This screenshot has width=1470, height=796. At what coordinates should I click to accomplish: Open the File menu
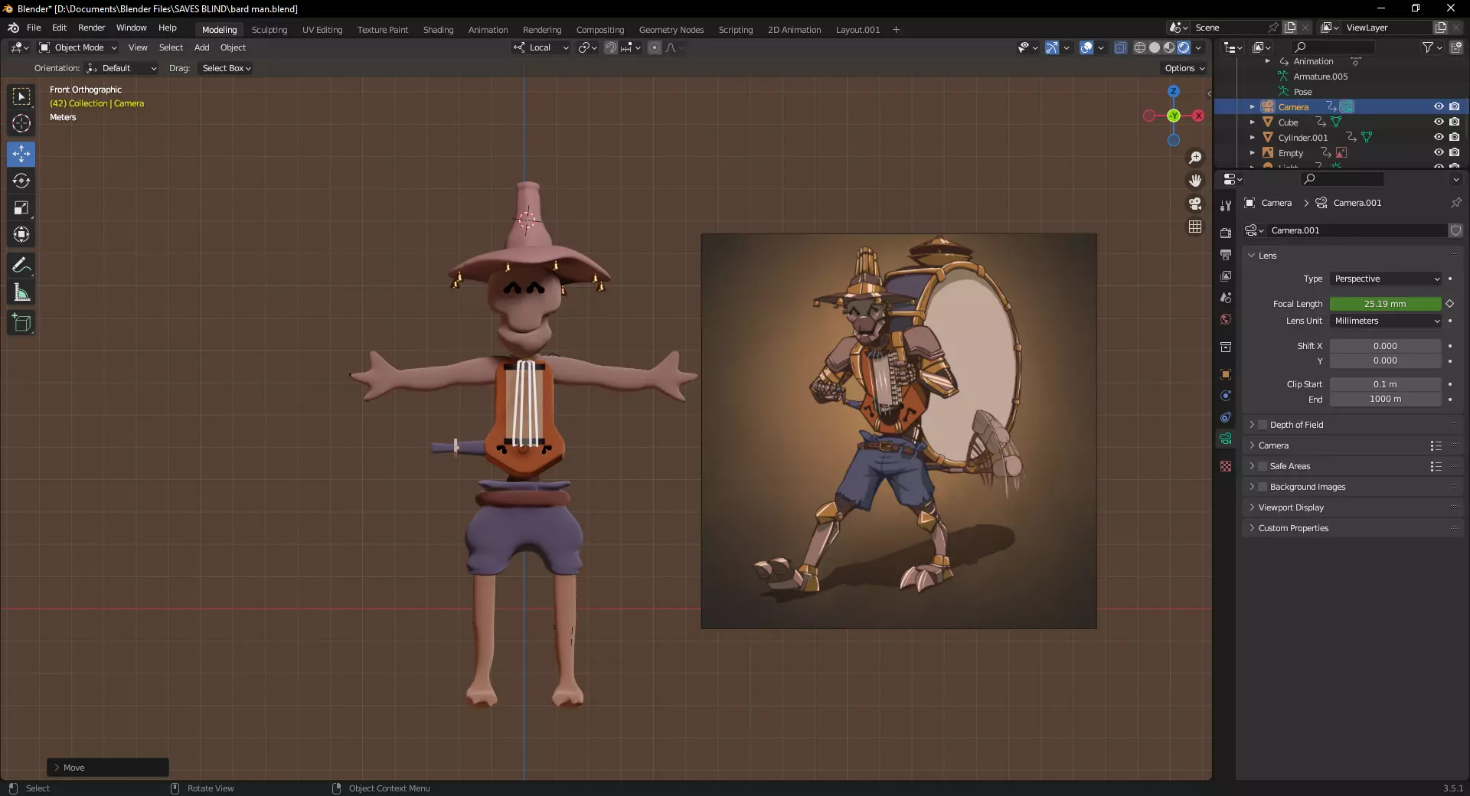34,28
